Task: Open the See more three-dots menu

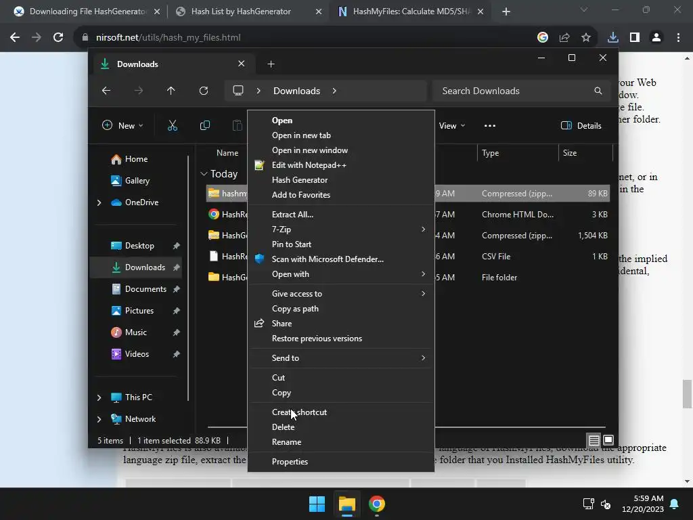Action: (x=490, y=125)
